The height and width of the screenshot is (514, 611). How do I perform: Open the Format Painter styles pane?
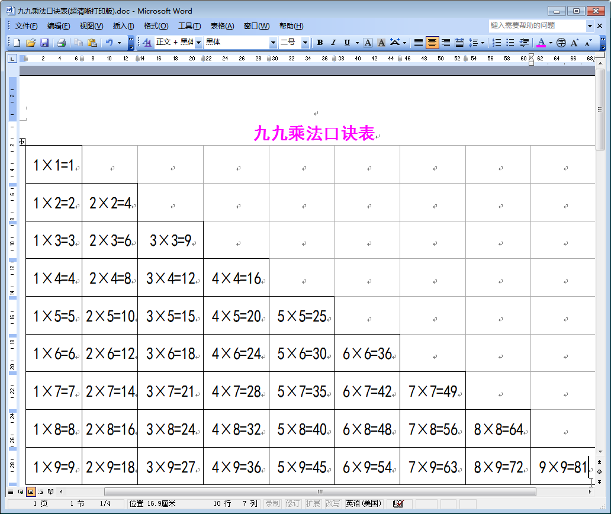coord(146,43)
